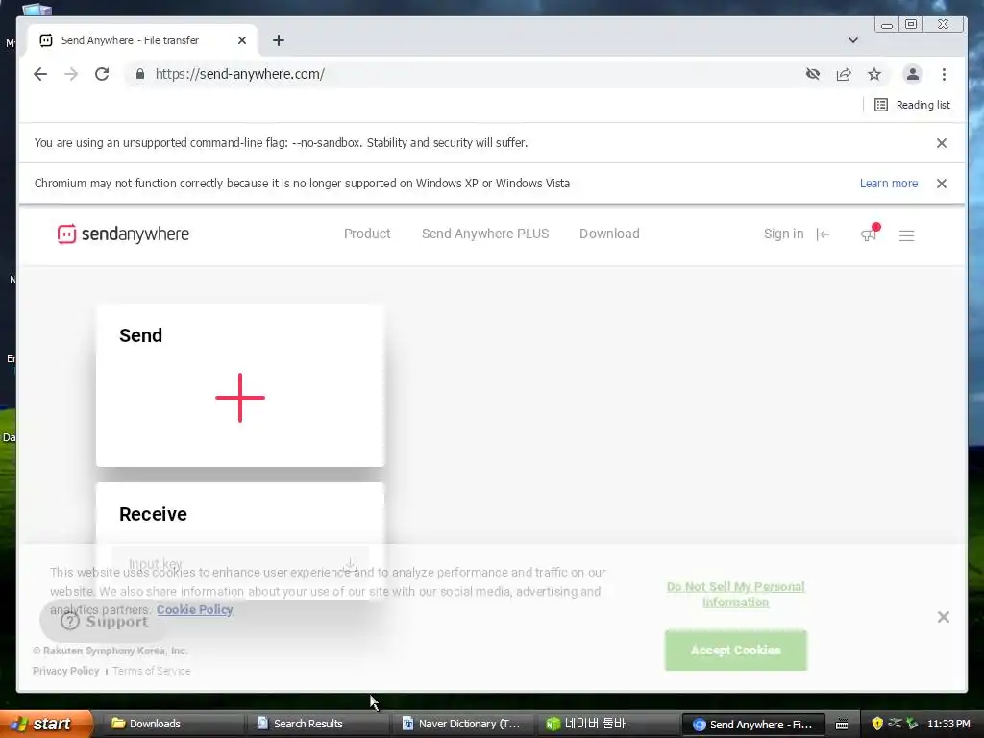Click the taskbar clock 11:33 PM
Image resolution: width=984 pixels, height=738 pixels.
(x=948, y=724)
